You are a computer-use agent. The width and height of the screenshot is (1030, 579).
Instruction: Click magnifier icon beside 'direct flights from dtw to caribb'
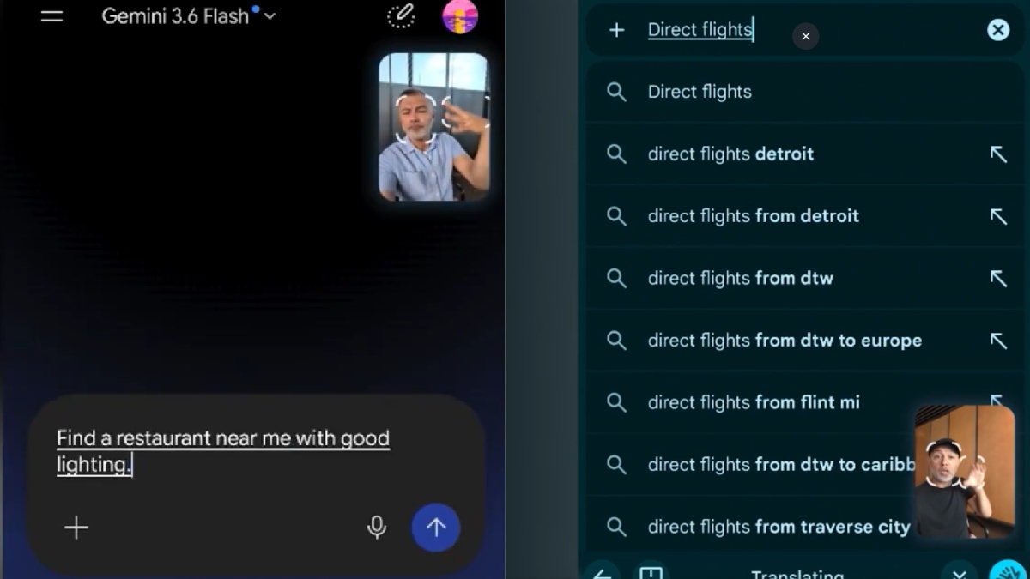pyautogui.click(x=616, y=465)
